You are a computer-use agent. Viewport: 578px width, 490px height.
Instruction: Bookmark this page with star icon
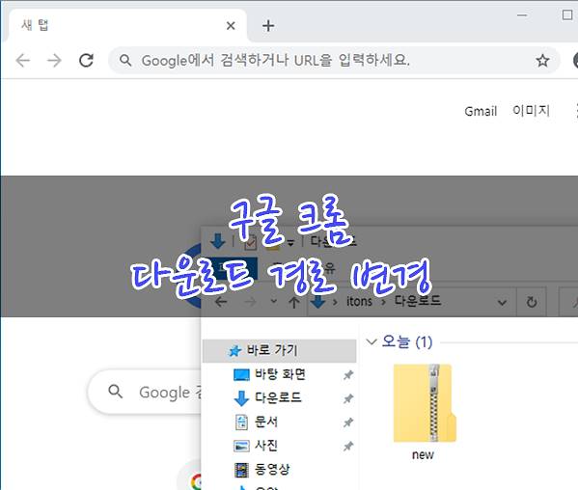coord(542,61)
